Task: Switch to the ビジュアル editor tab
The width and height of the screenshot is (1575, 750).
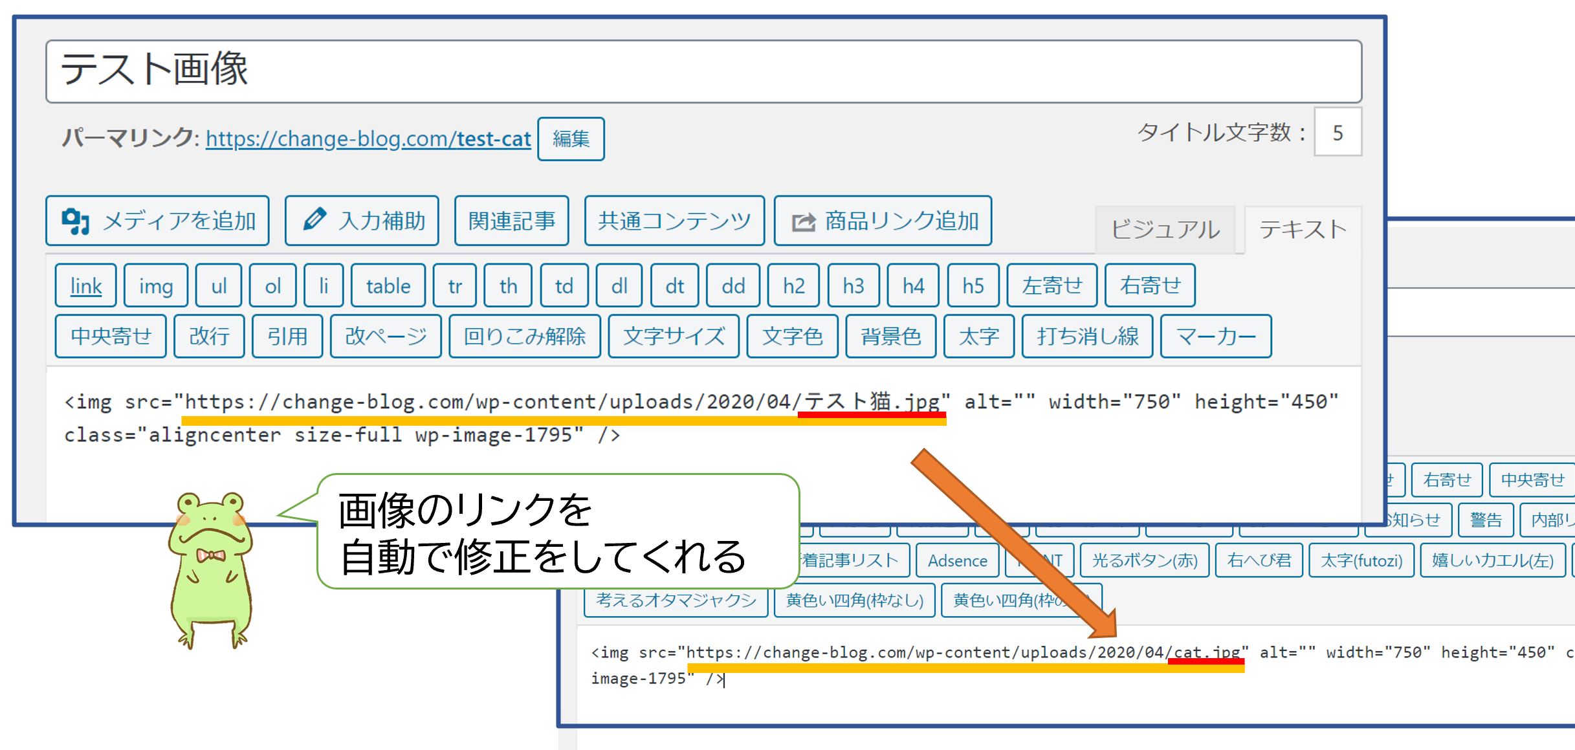Action: tap(1165, 230)
